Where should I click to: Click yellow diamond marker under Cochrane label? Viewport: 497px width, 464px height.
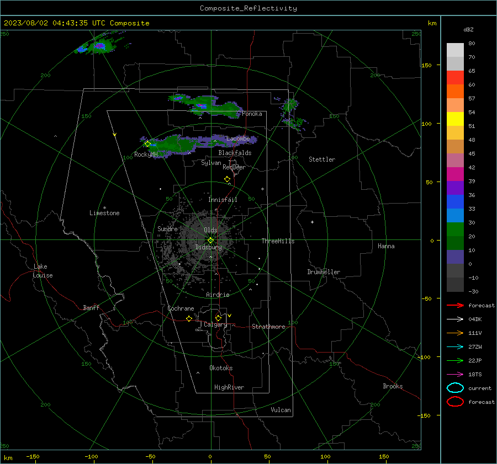click(189, 318)
